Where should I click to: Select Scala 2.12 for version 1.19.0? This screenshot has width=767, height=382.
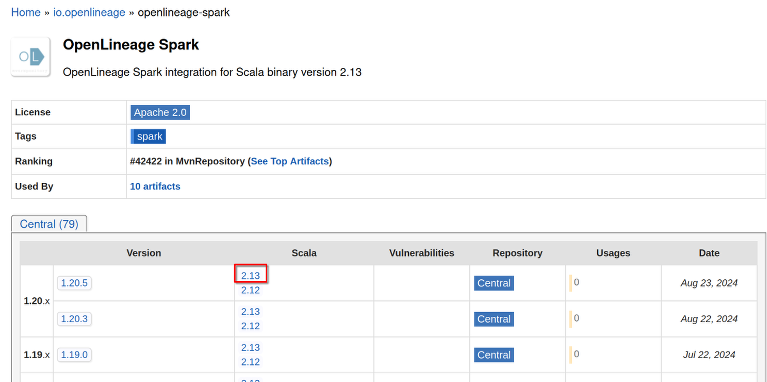click(x=250, y=362)
